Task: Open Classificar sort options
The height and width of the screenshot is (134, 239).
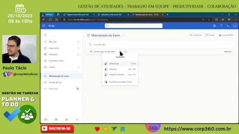Action: [196, 35]
